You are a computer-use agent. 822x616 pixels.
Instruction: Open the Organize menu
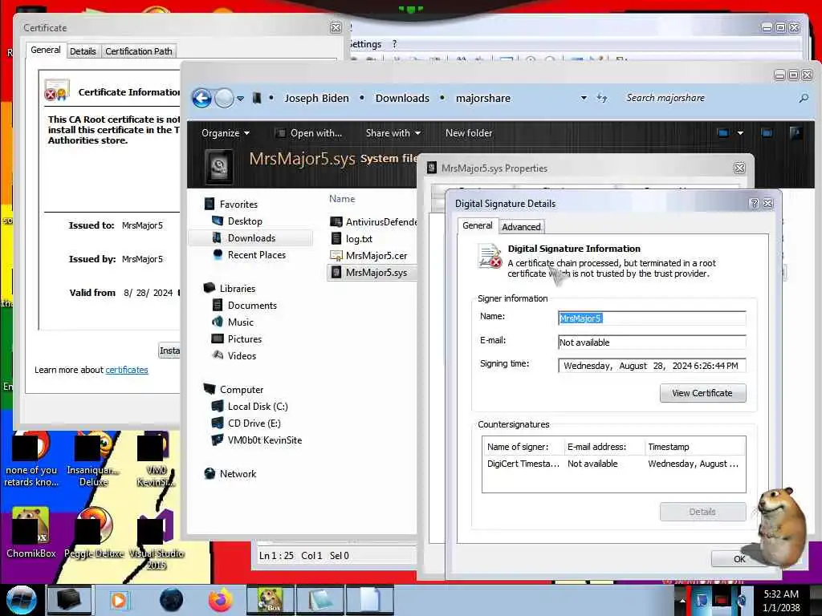[226, 133]
